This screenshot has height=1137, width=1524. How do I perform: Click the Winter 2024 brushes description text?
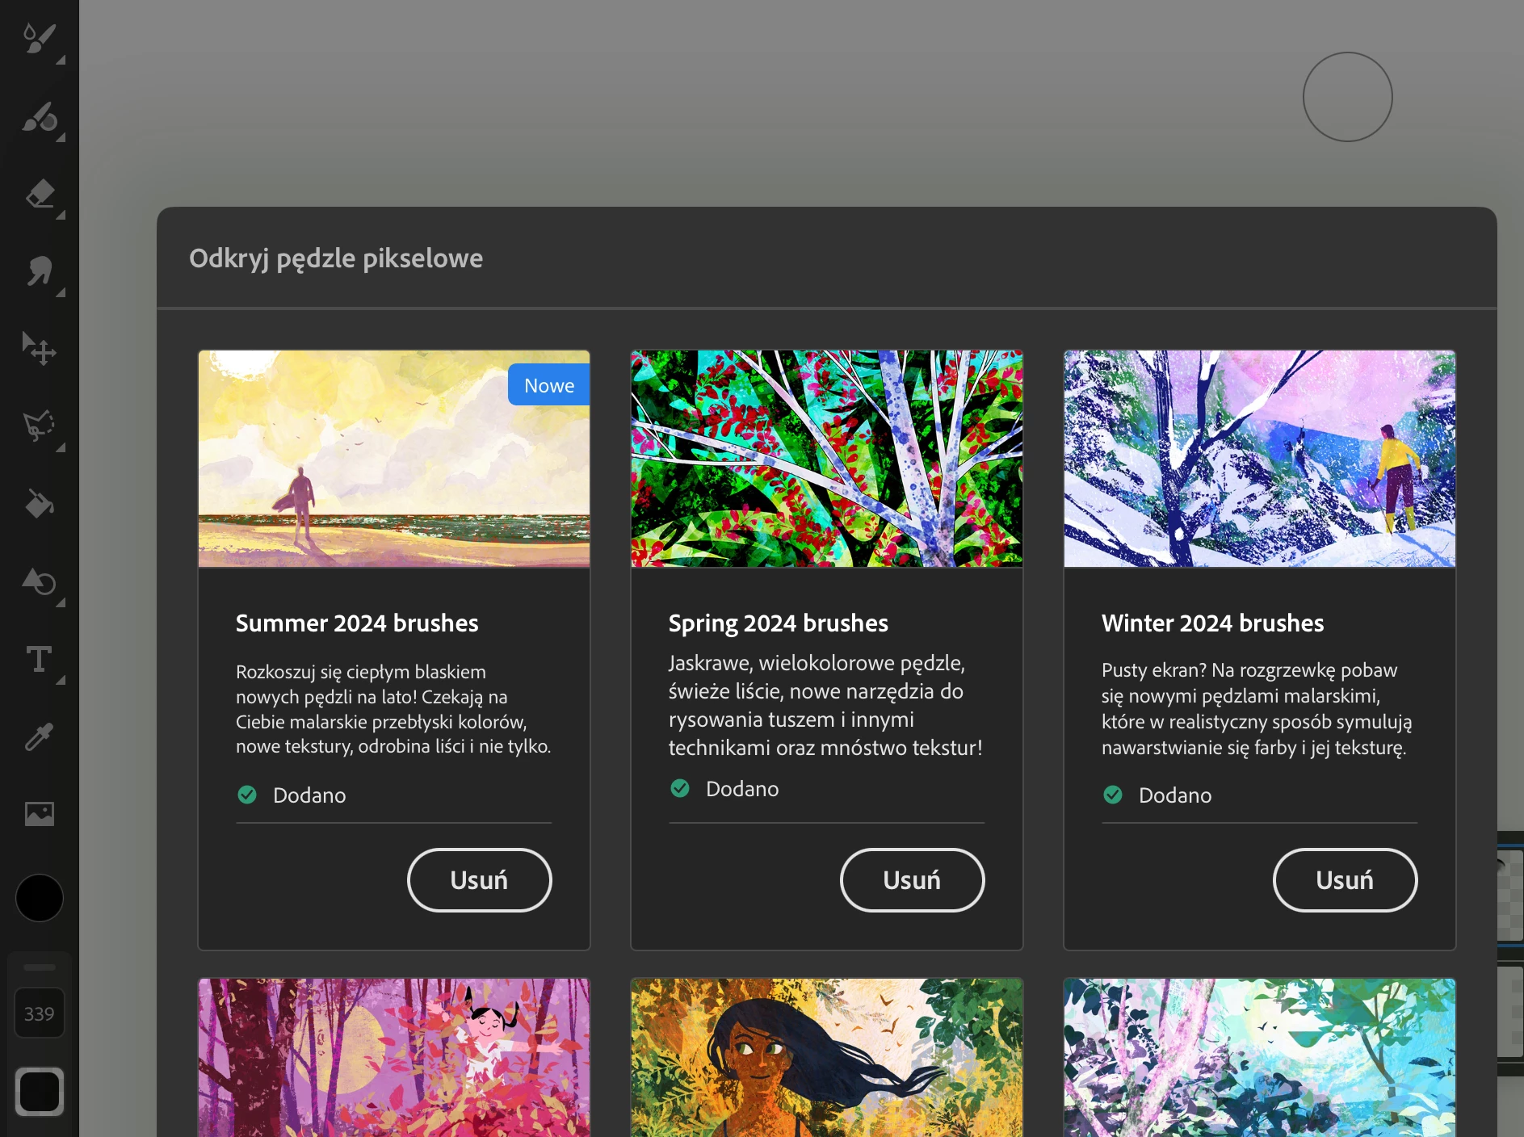(1257, 709)
